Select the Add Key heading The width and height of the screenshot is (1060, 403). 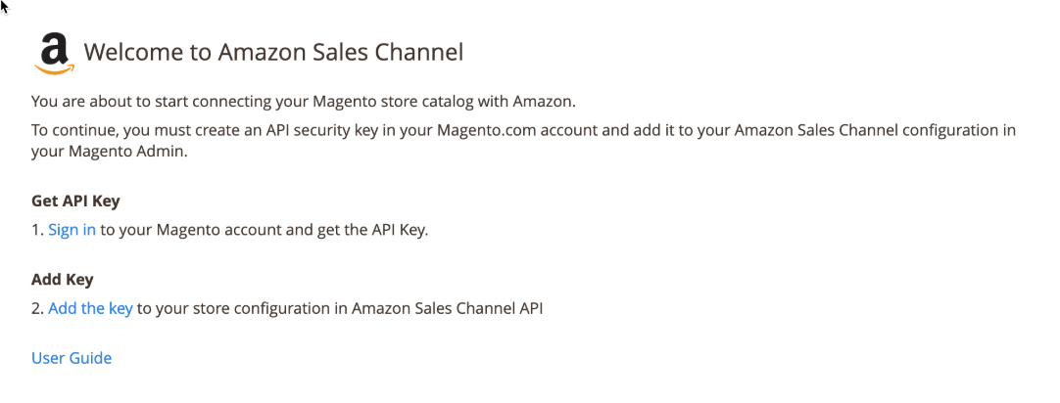[62, 279]
